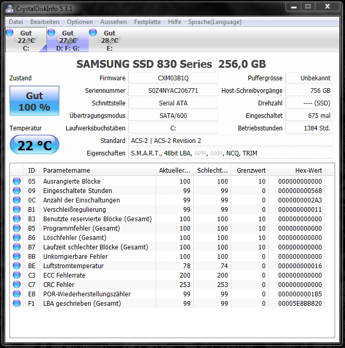Sort by the Parametername column header
This screenshot has height=348, width=345.
pyautogui.click(x=98, y=170)
